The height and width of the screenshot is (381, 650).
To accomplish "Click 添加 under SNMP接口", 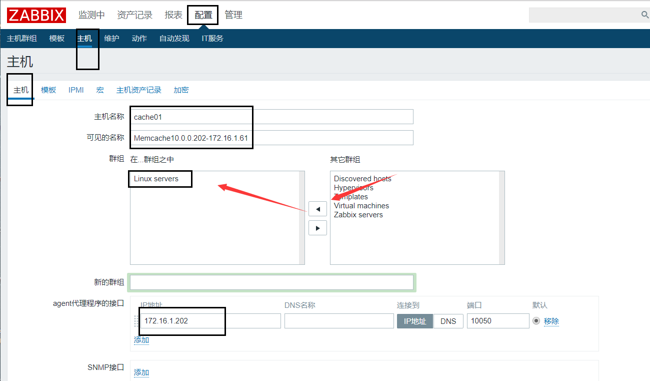I will coord(141,372).
